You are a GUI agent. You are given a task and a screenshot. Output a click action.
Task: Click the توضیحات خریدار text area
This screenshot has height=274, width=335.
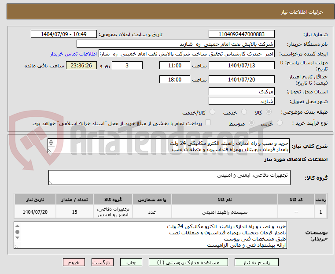tap(151, 235)
